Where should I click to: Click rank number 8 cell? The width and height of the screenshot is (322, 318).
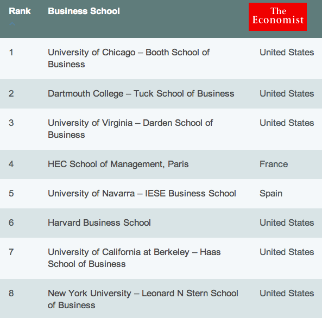coord(11,293)
